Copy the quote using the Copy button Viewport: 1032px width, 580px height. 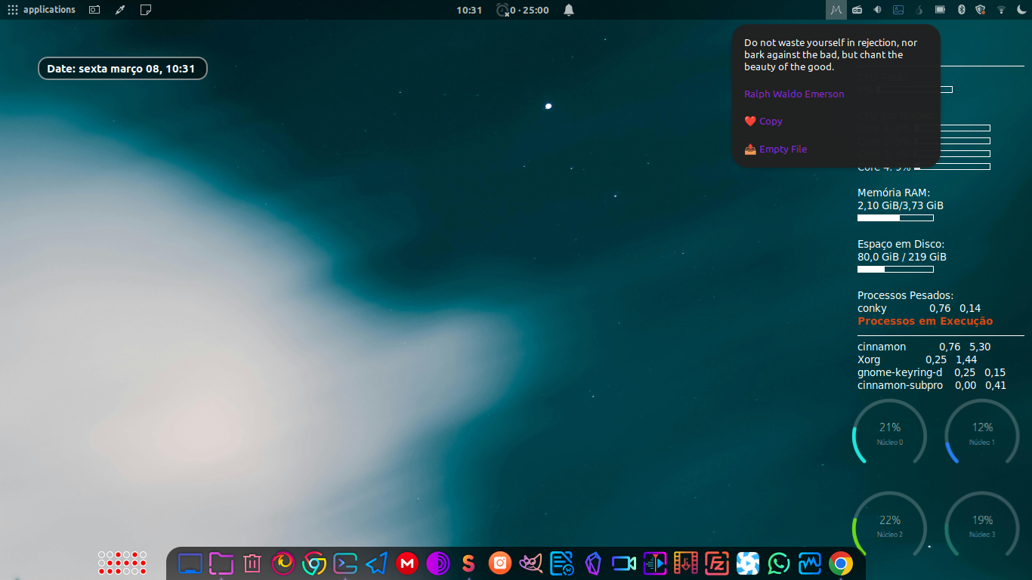coord(763,121)
